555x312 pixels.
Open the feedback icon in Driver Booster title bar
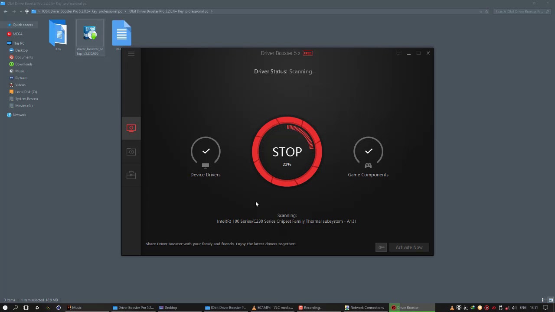(398, 53)
